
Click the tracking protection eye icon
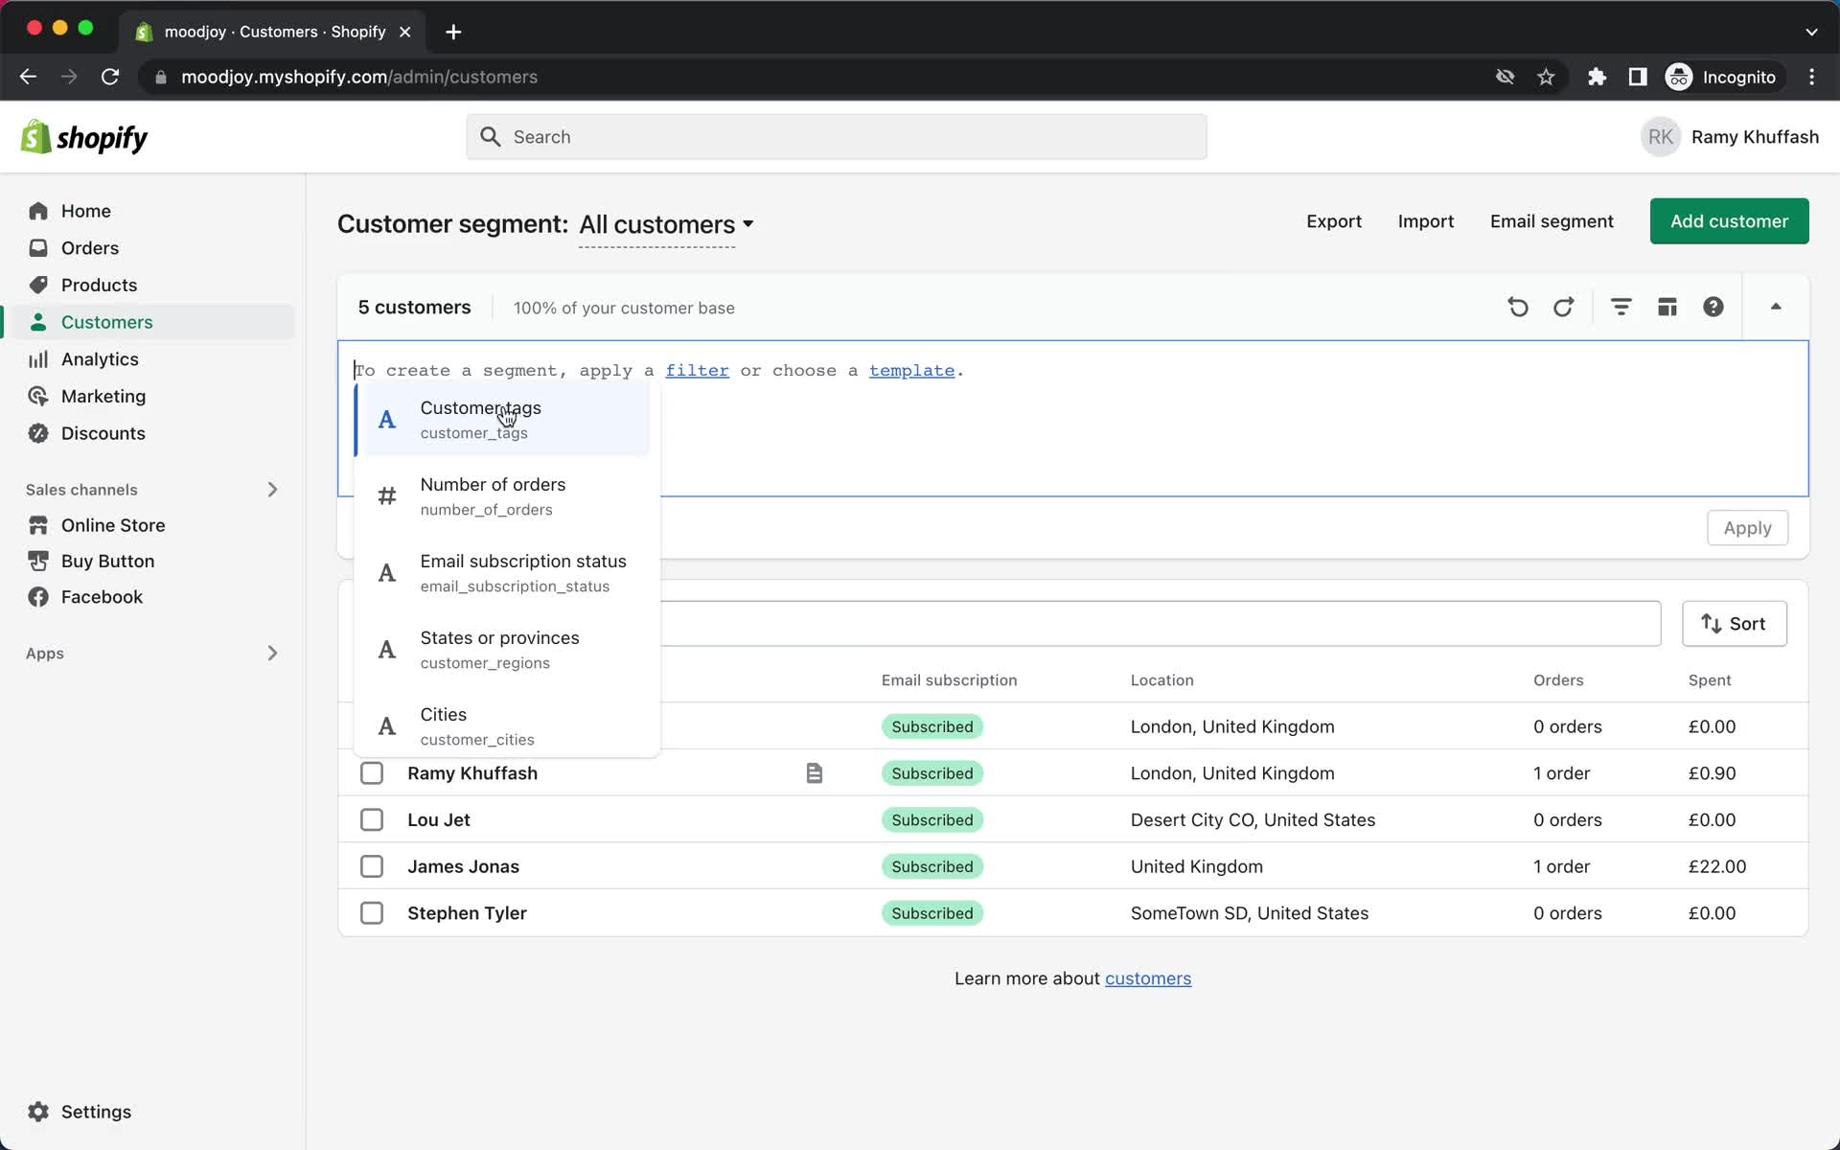[x=1505, y=77]
